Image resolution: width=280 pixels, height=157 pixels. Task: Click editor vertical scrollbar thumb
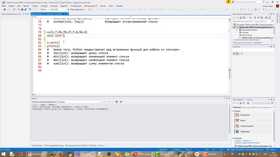pyautogui.click(x=229, y=73)
